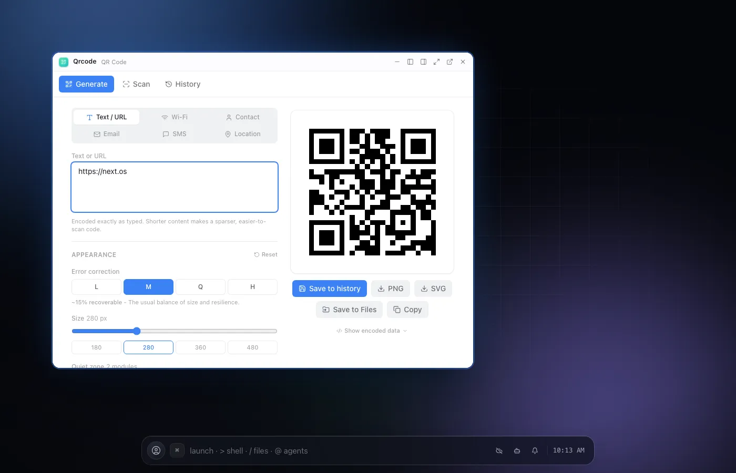Select the Text / URL content type

click(x=107, y=117)
